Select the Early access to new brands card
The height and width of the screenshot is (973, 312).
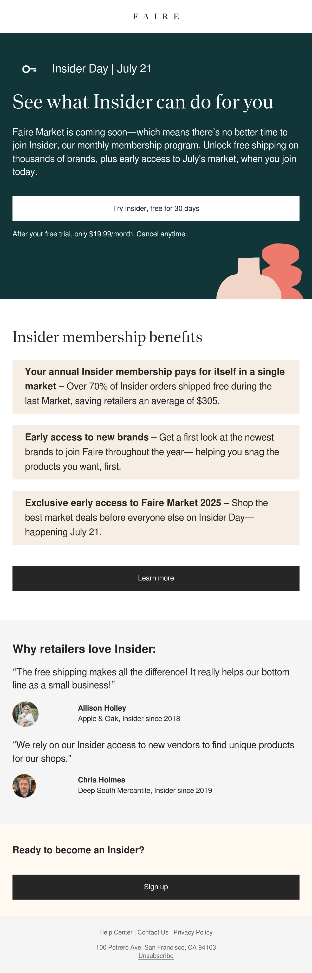[x=156, y=452]
